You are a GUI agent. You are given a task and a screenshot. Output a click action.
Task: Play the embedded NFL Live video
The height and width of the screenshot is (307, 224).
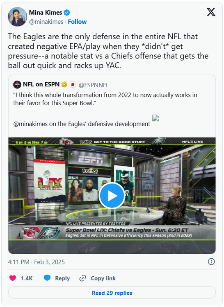click(x=112, y=195)
